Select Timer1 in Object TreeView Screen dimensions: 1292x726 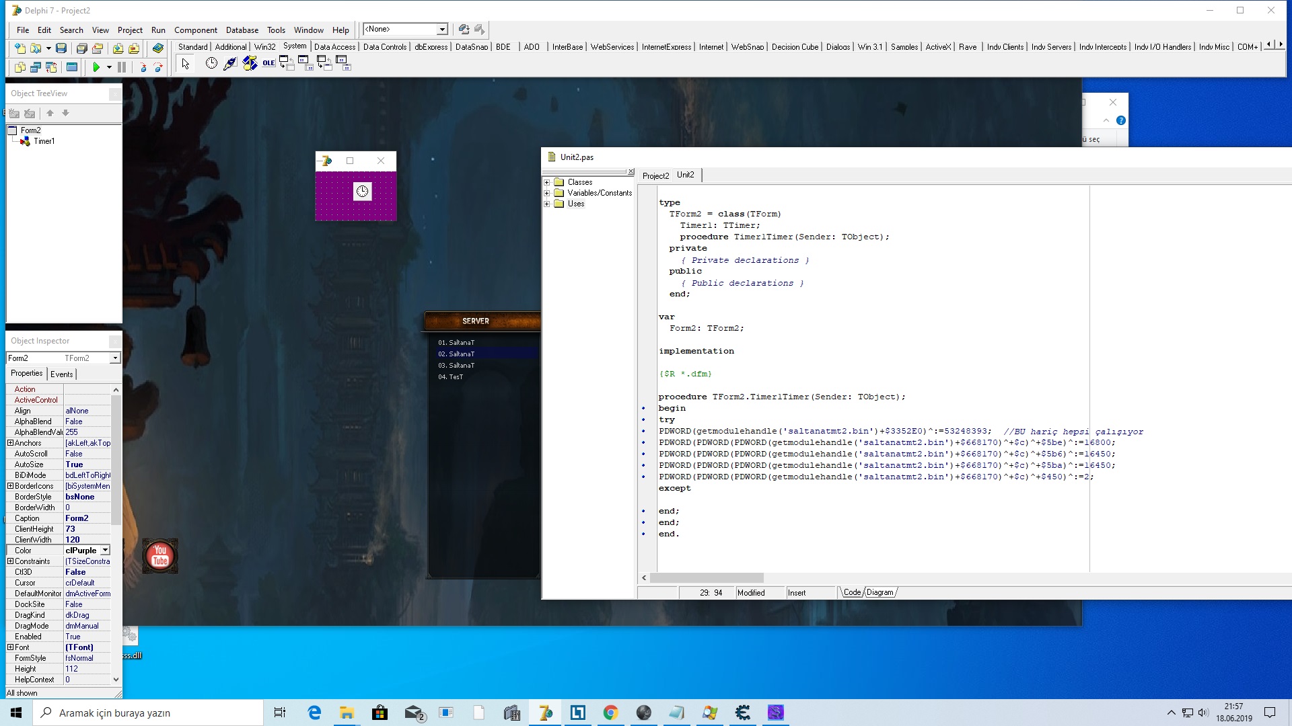tap(44, 141)
